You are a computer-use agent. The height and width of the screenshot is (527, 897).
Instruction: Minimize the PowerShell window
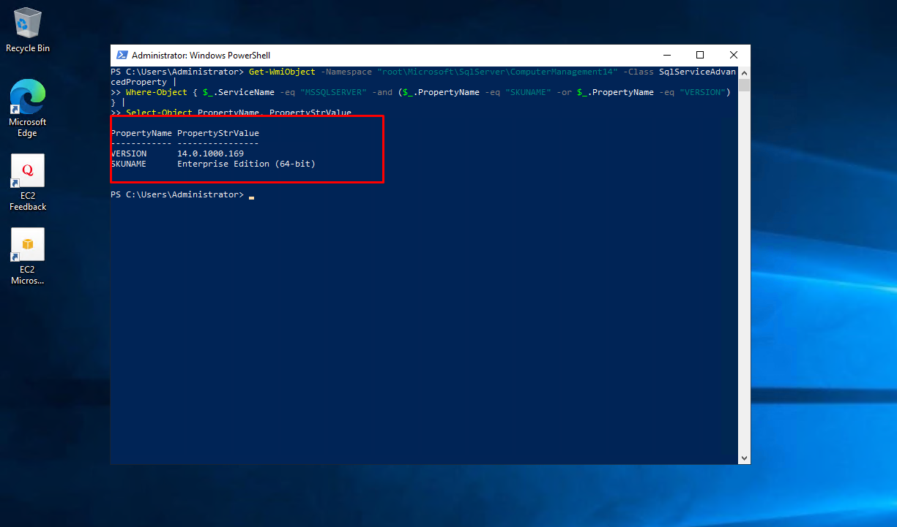(666, 56)
